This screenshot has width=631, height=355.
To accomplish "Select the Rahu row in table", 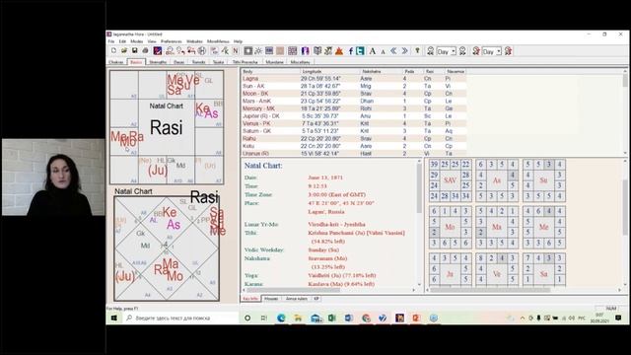I will point(354,138).
